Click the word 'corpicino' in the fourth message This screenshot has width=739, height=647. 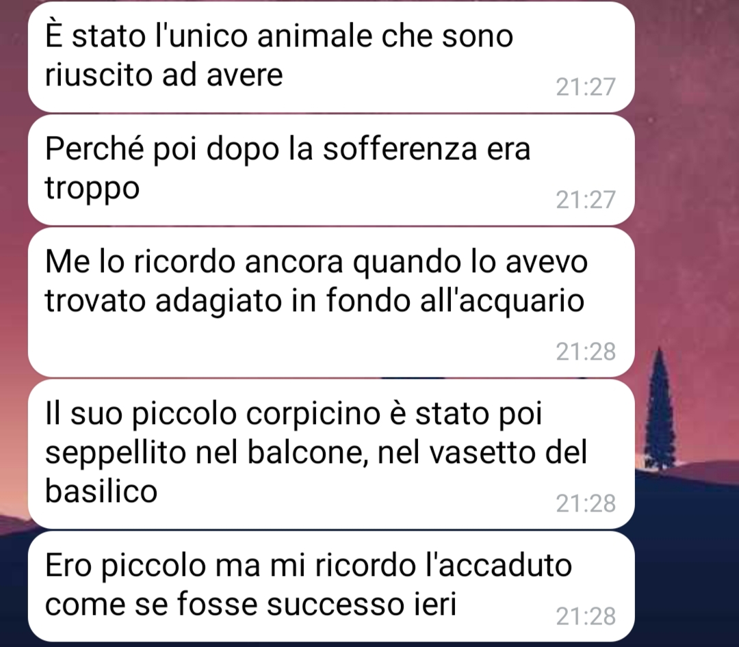coord(313,414)
